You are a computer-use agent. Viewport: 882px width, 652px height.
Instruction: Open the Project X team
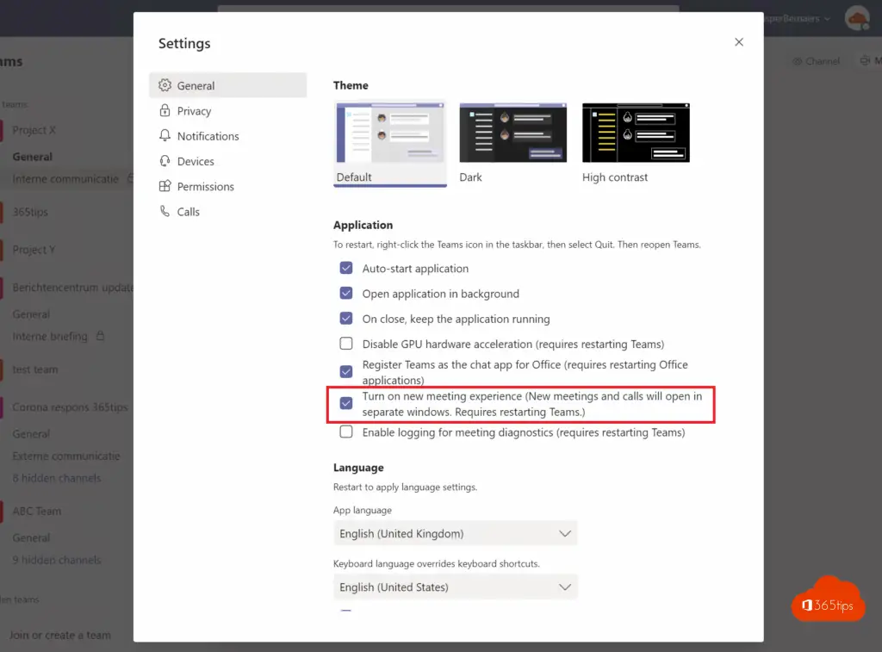coord(34,130)
